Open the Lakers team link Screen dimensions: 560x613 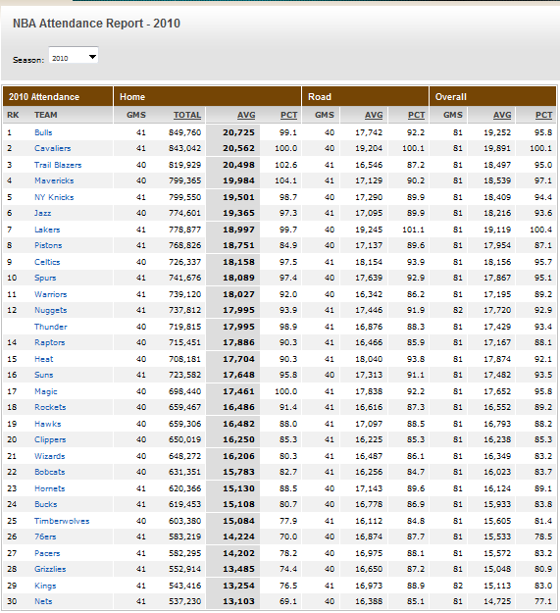coord(47,230)
